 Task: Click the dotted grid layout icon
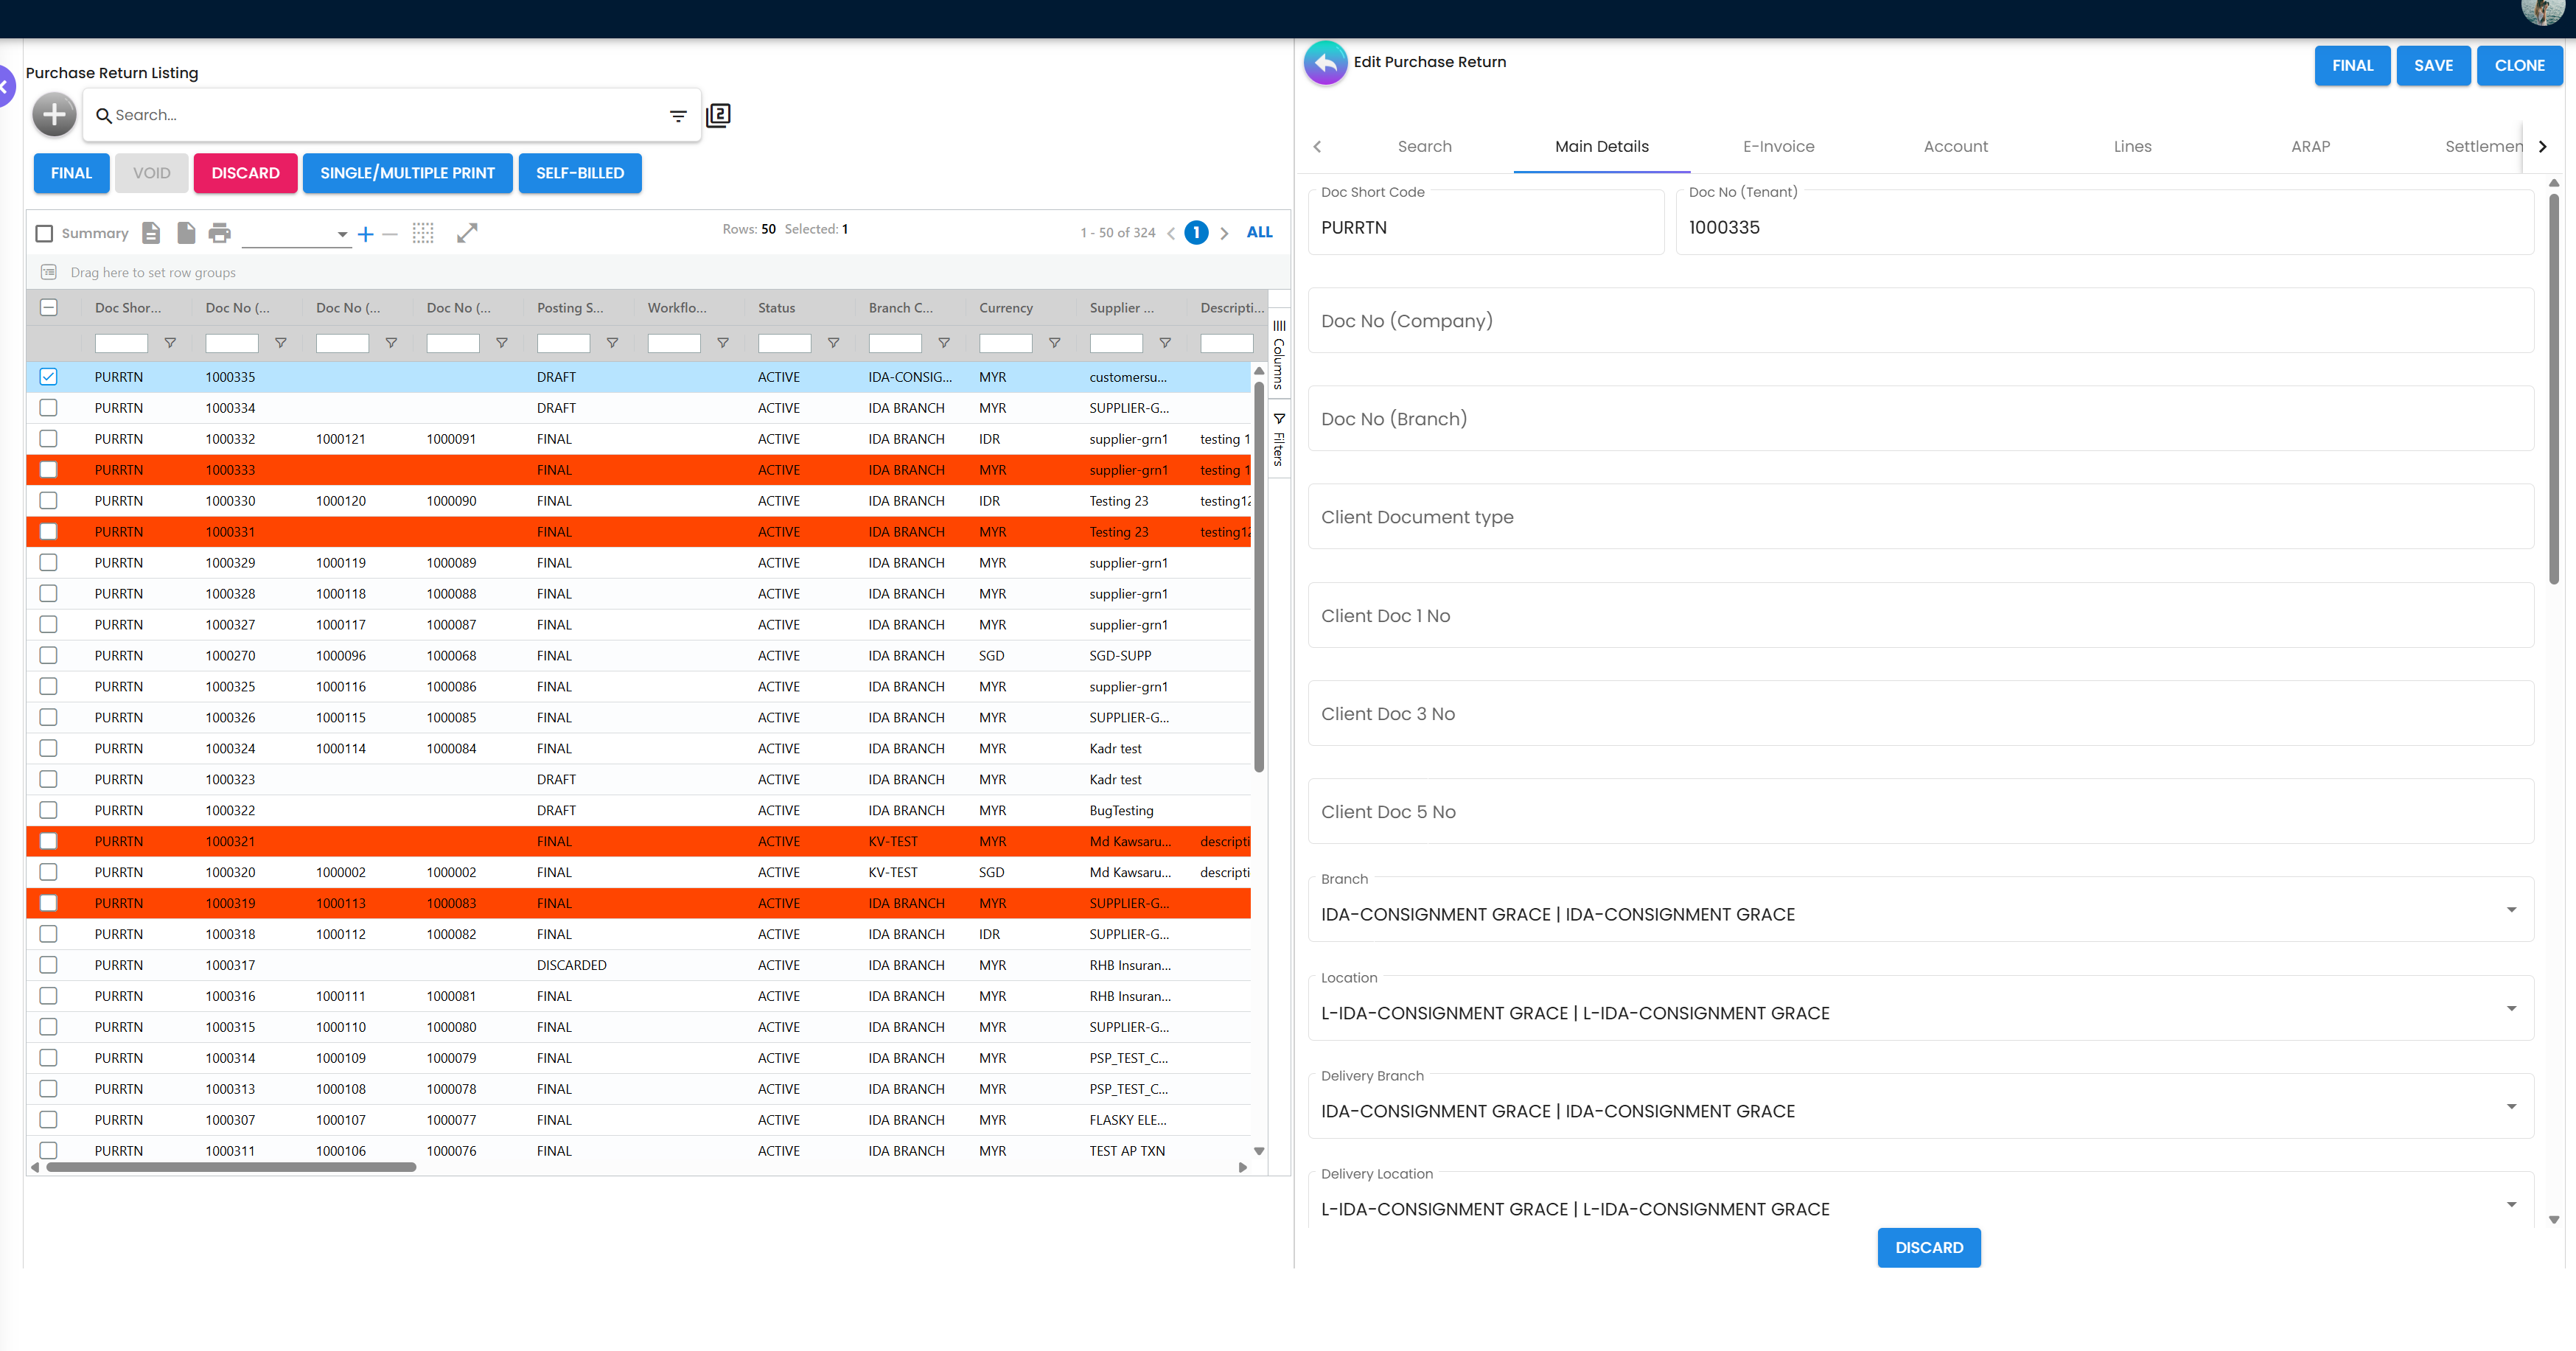pos(423,233)
